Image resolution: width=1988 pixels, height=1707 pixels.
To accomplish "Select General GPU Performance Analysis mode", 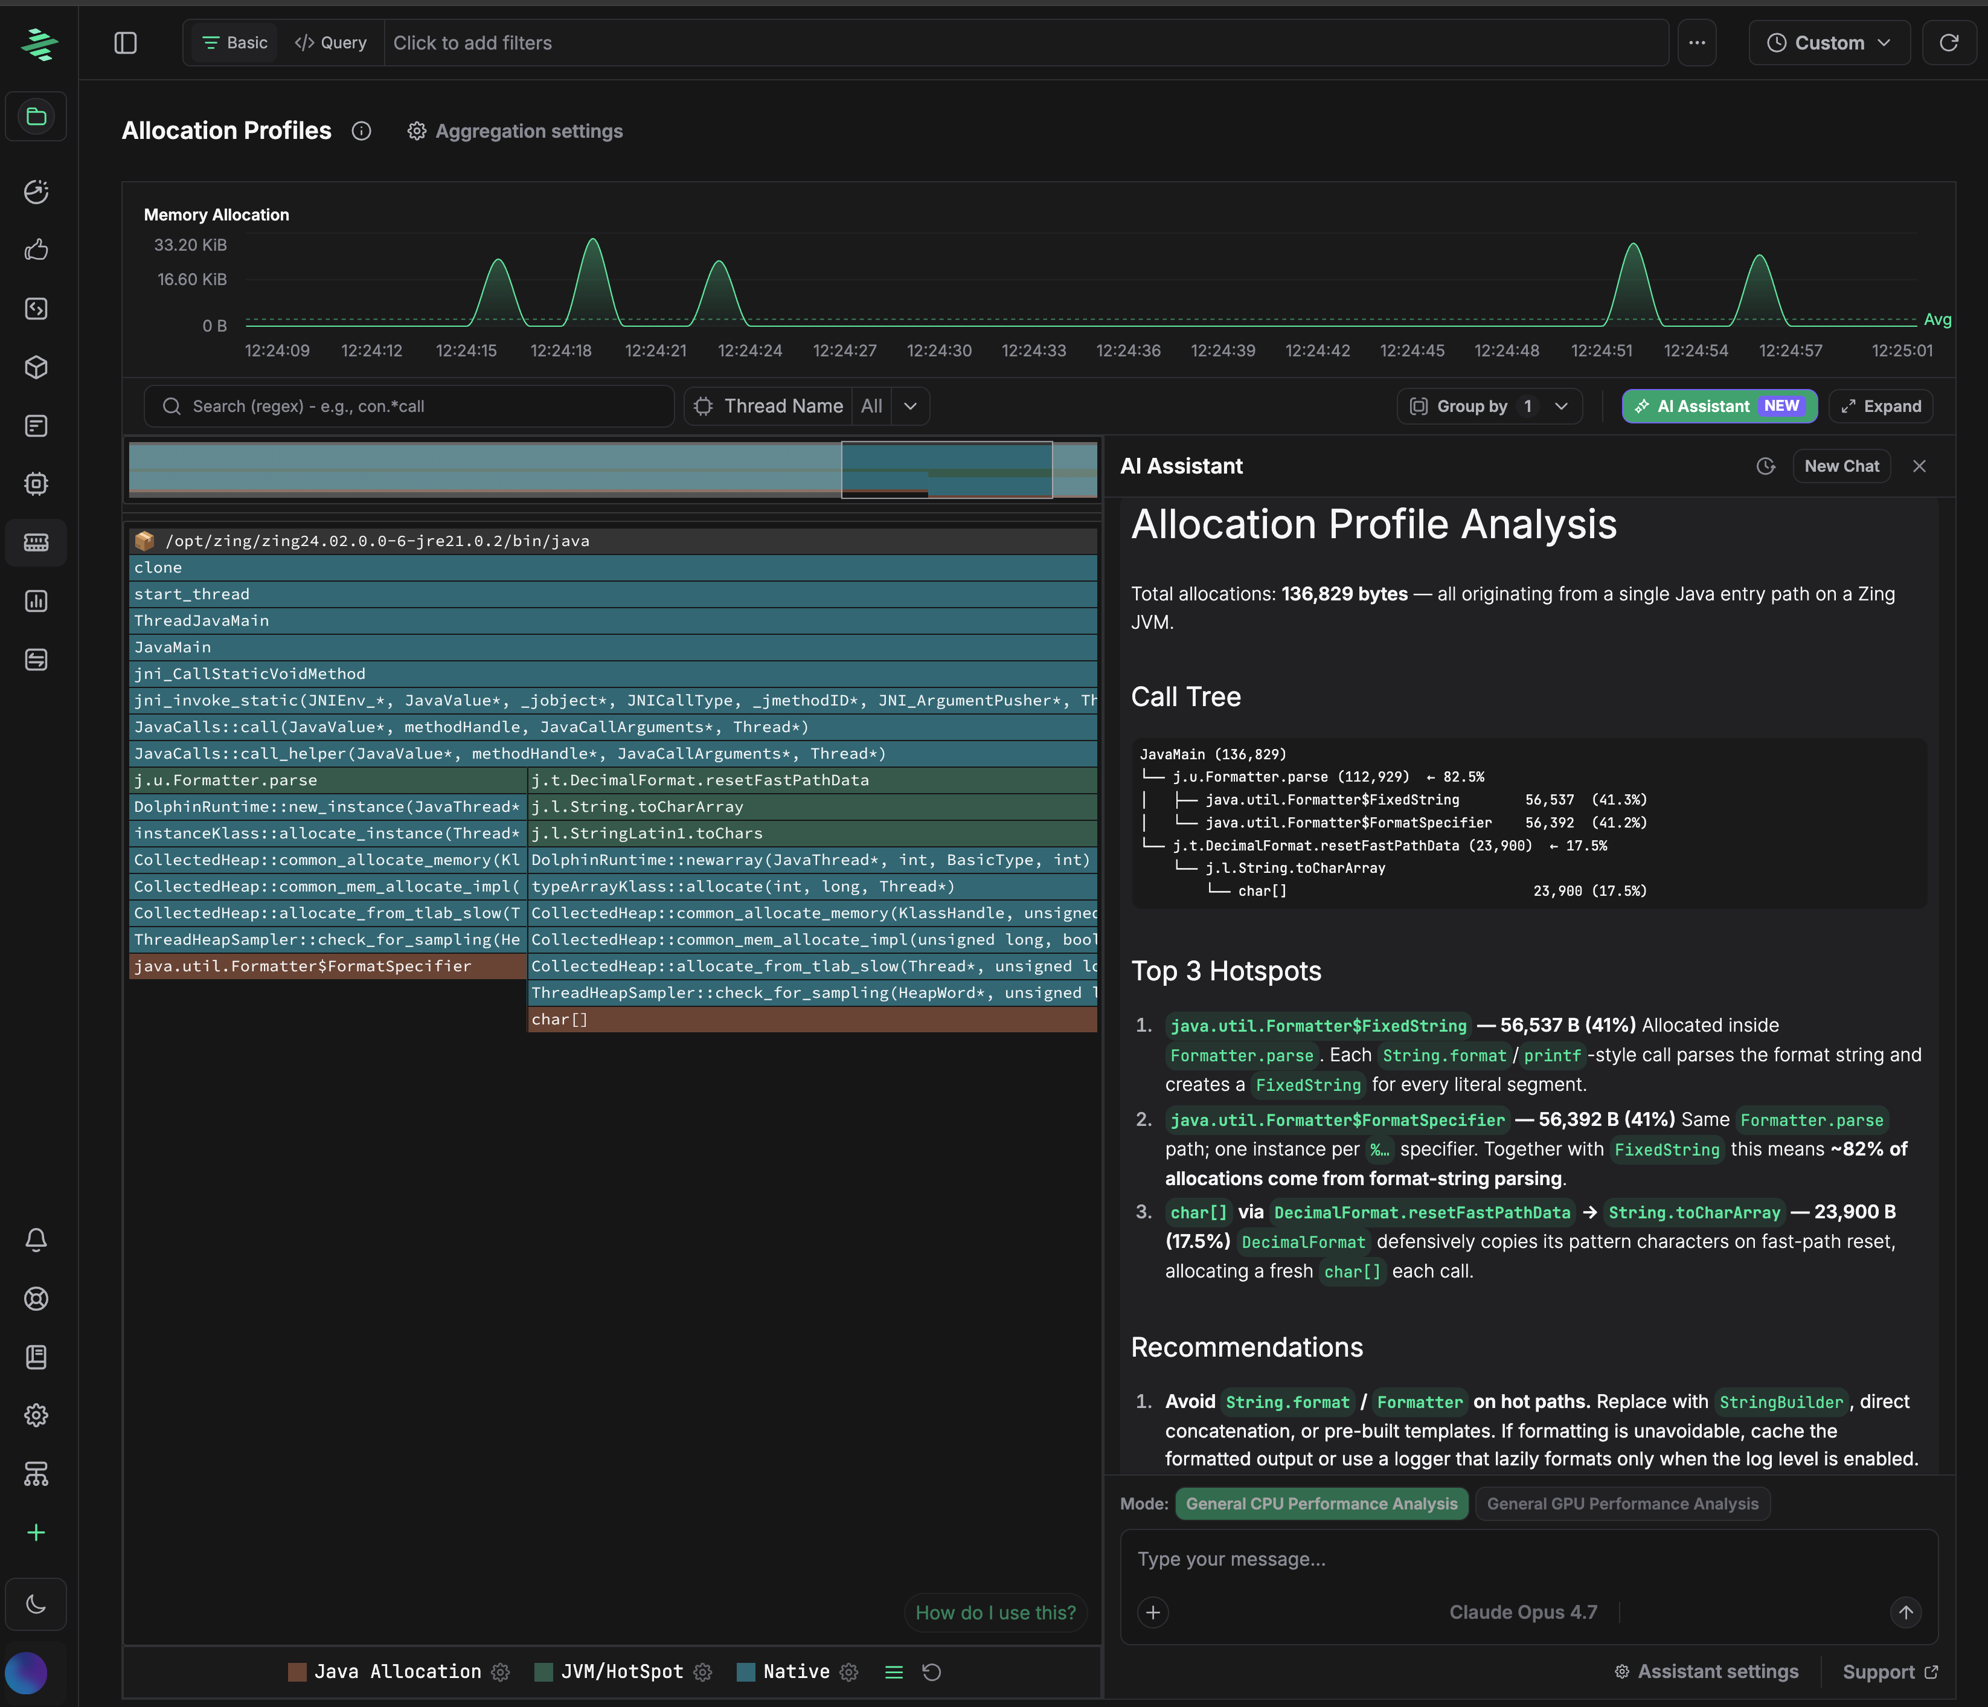I will click(x=1623, y=1503).
